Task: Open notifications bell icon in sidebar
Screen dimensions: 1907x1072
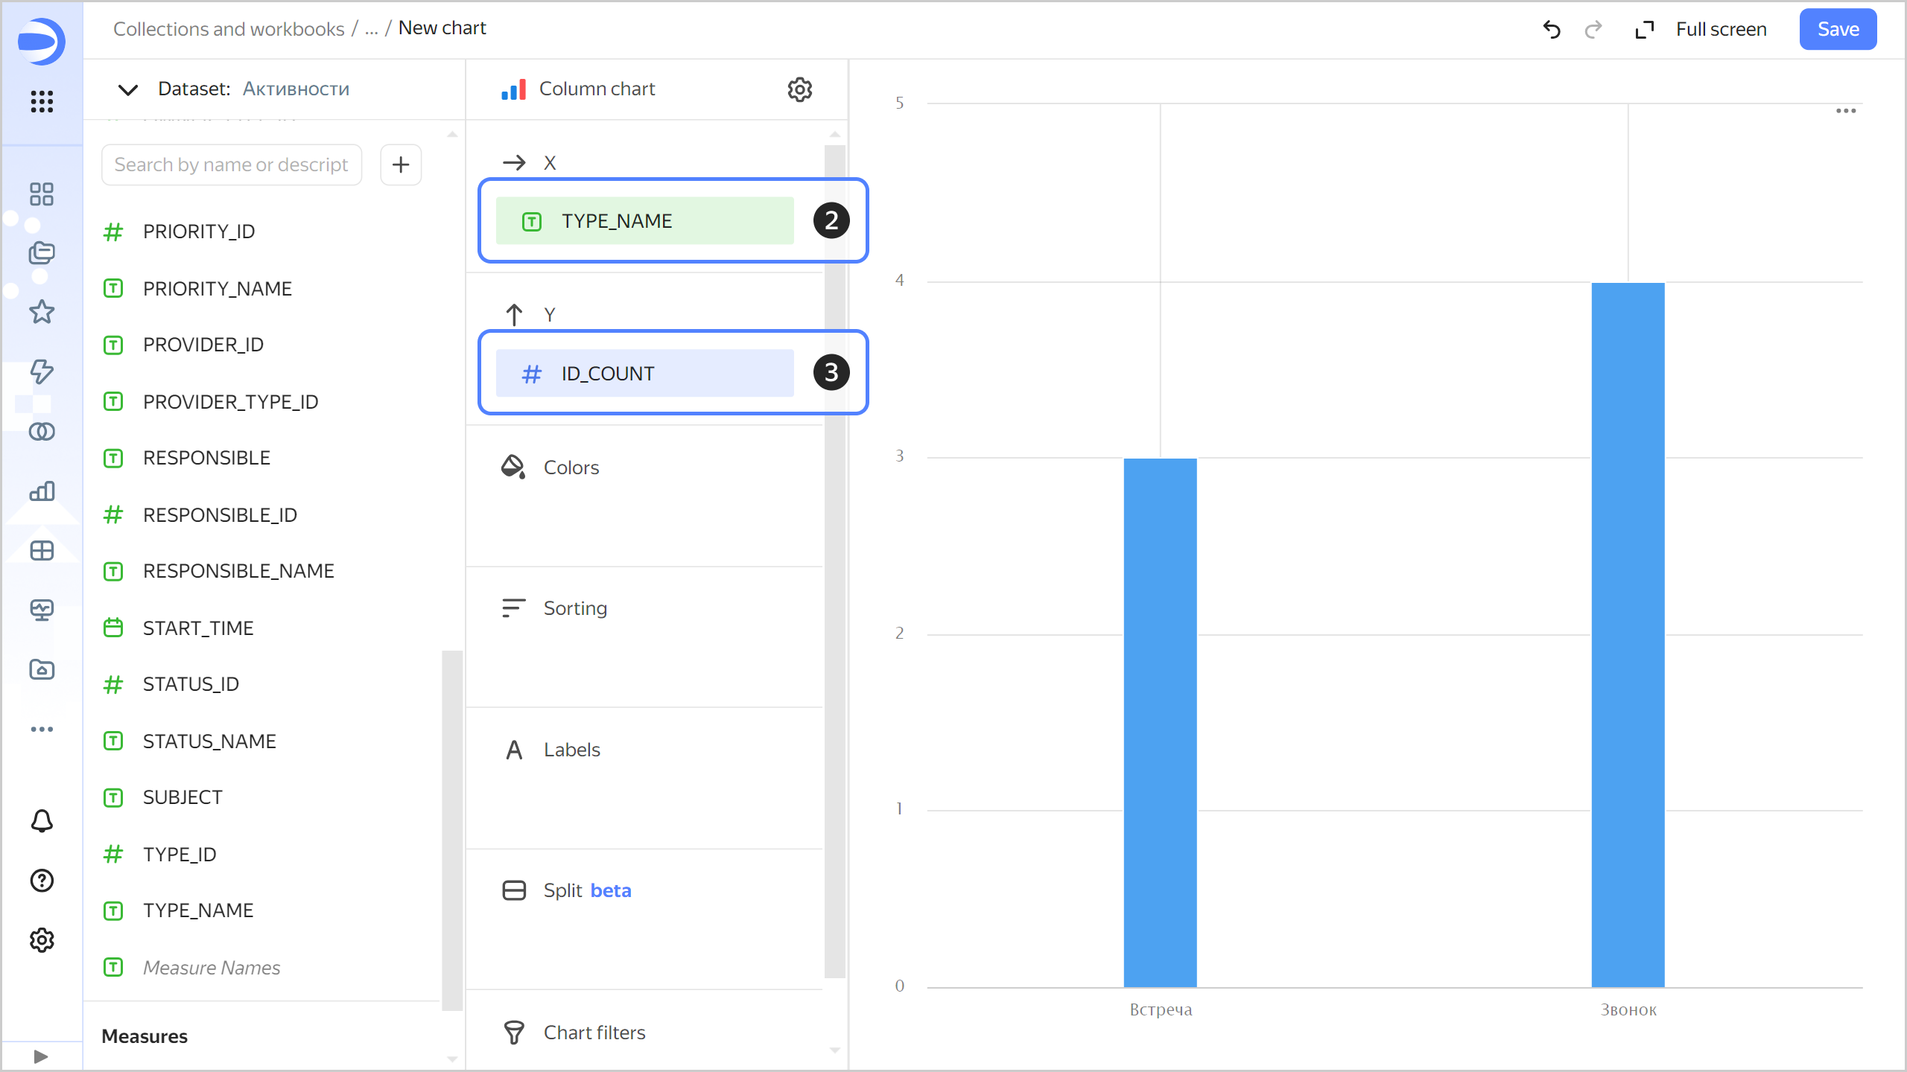Action: (42, 821)
